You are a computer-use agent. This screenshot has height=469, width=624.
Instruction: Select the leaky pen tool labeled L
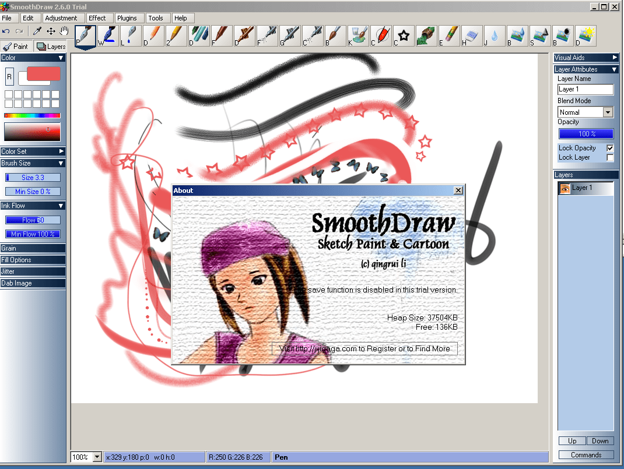click(x=130, y=36)
